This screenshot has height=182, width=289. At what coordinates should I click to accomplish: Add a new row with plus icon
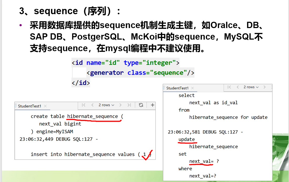point(153,105)
